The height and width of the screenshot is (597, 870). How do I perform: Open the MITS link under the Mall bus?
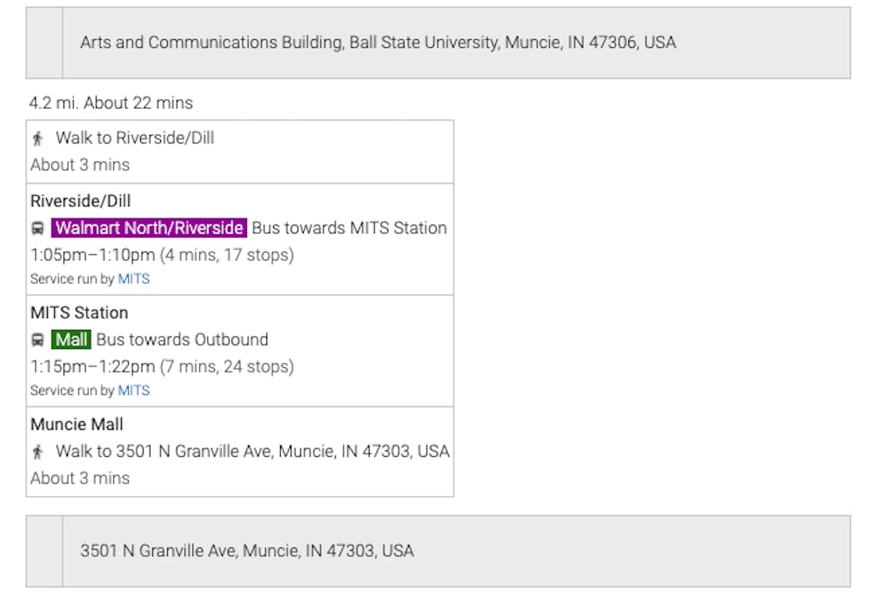pos(134,391)
